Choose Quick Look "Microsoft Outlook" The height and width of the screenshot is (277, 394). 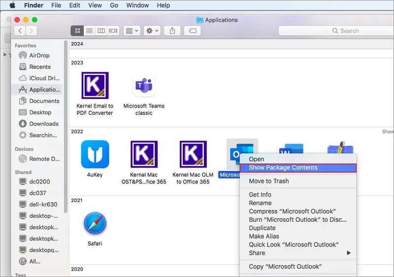coord(298,244)
